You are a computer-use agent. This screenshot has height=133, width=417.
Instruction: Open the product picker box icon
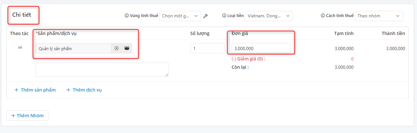point(127,49)
